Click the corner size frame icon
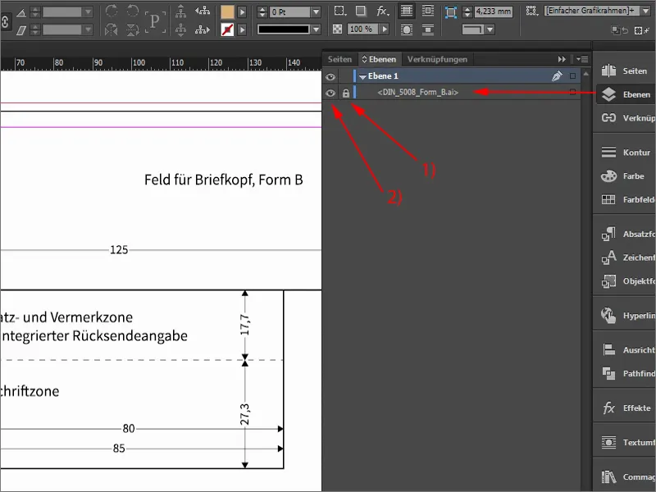Viewport: 656px width, 492px height. pyautogui.click(x=450, y=11)
